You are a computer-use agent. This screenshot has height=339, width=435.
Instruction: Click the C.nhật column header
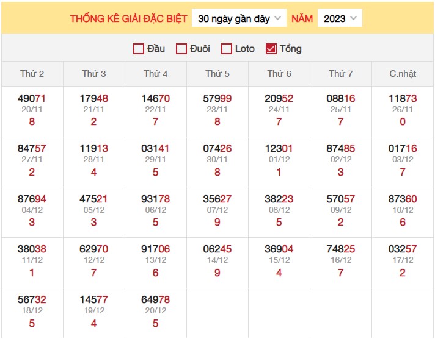tap(403, 74)
